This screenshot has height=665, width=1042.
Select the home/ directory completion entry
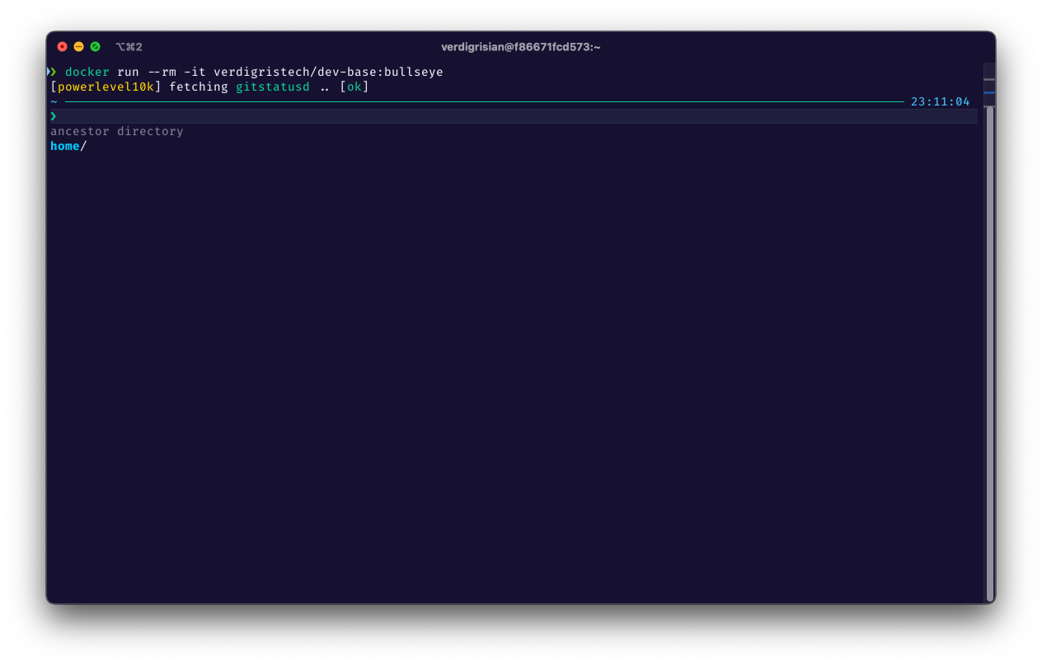(x=68, y=146)
